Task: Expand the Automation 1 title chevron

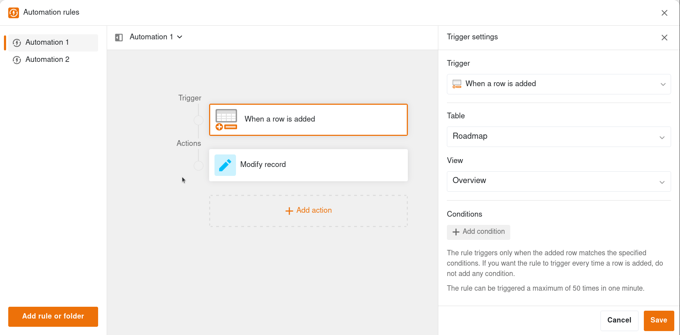Action: click(x=180, y=37)
